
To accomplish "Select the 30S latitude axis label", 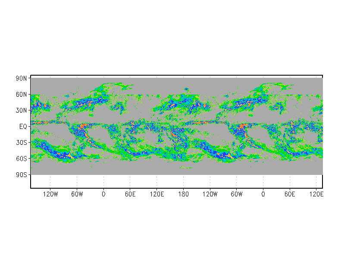I will (21, 143).
